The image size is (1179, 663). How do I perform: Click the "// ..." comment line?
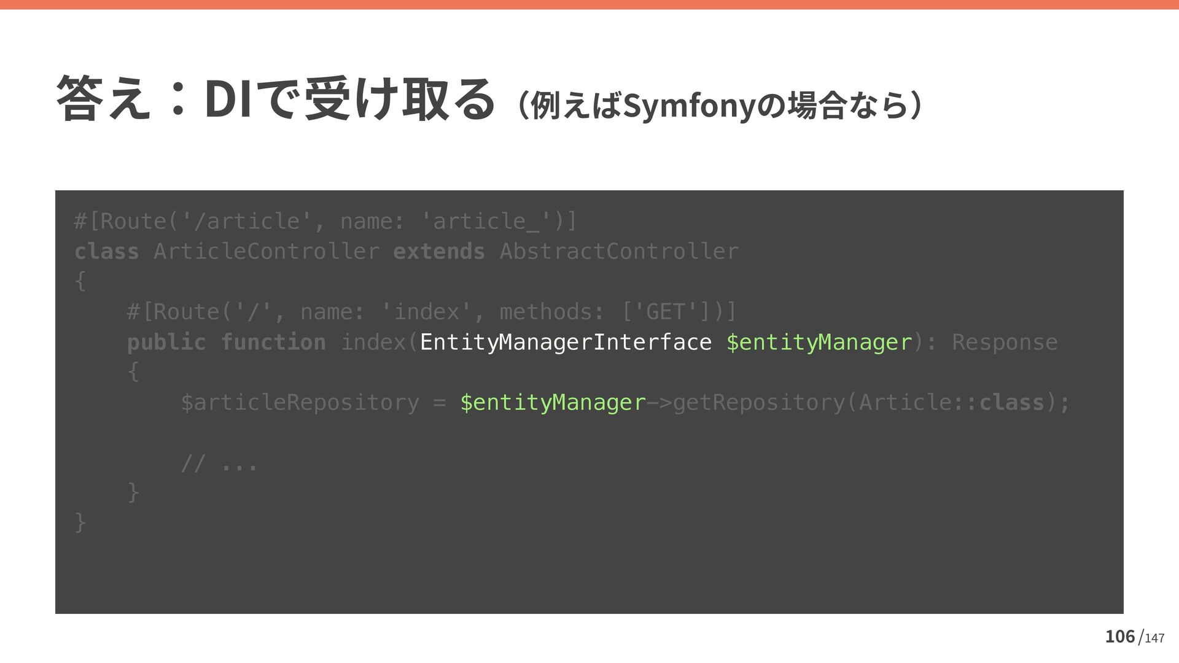(219, 462)
